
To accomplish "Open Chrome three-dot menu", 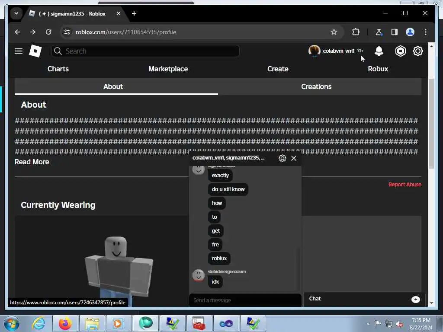I will (x=426, y=32).
